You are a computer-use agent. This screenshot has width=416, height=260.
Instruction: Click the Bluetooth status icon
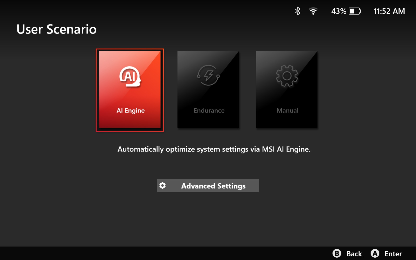tap(298, 11)
